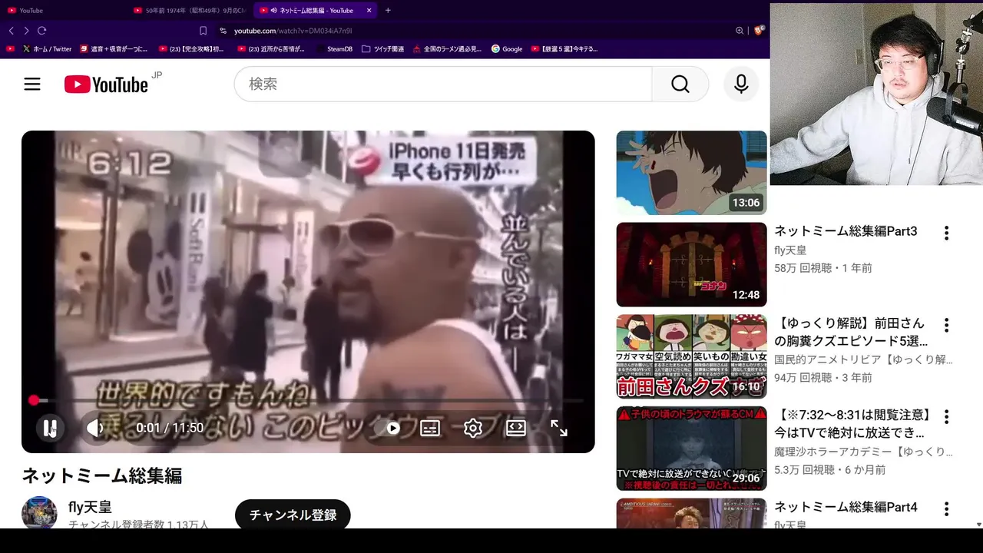This screenshot has height=553, width=983.
Task: Open more options for ネットミーム総集編Part4
Action: 946,508
